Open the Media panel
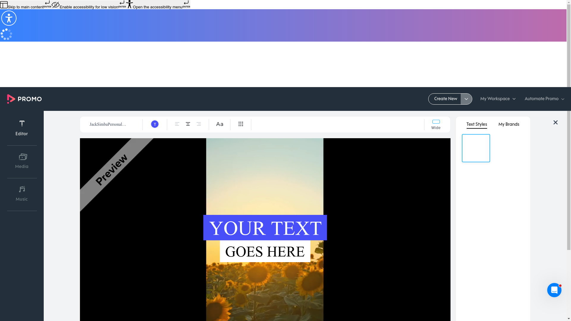 click(x=21, y=160)
